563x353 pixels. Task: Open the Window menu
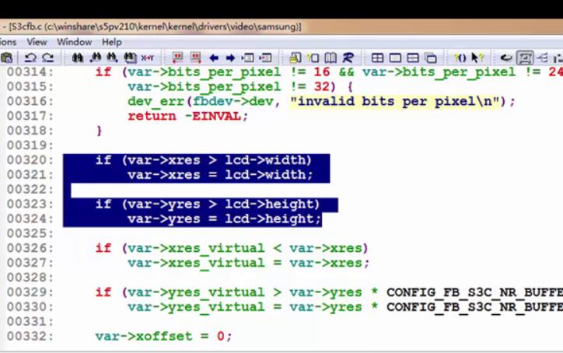pyautogui.click(x=75, y=42)
